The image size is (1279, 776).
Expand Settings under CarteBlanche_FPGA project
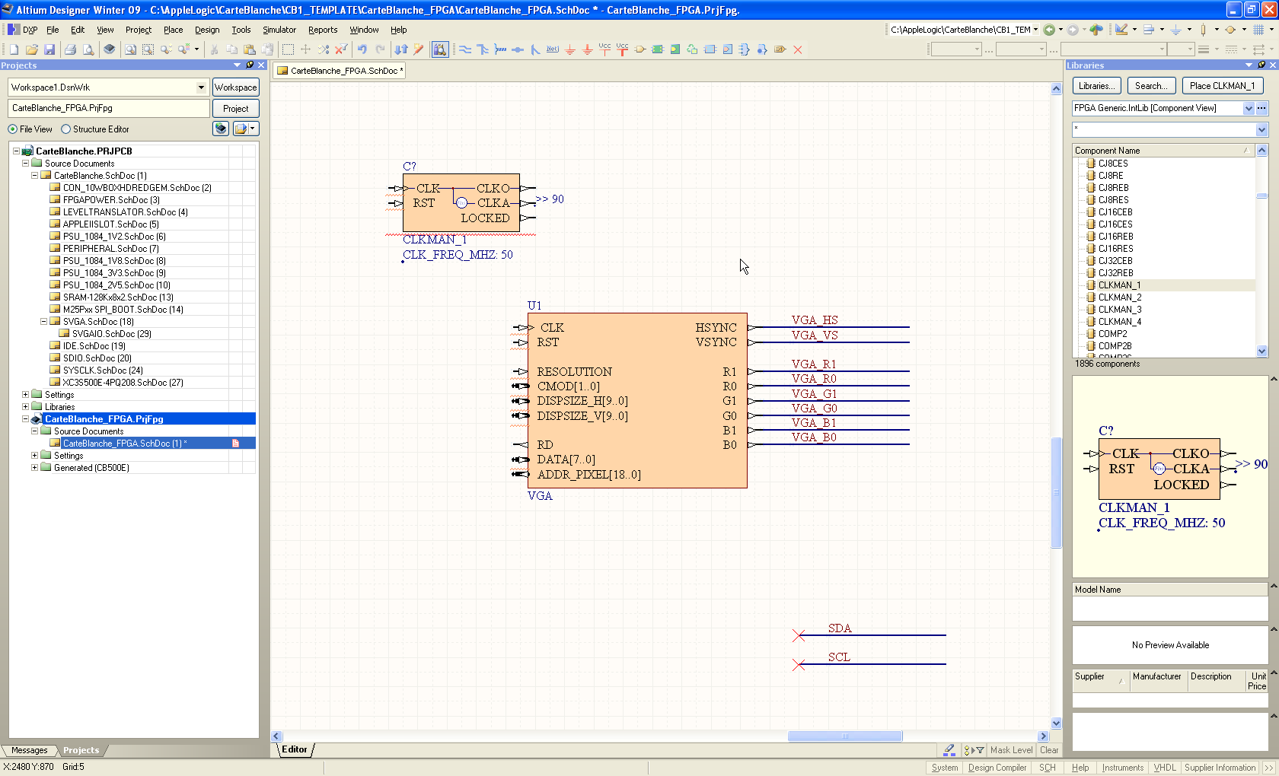34,456
